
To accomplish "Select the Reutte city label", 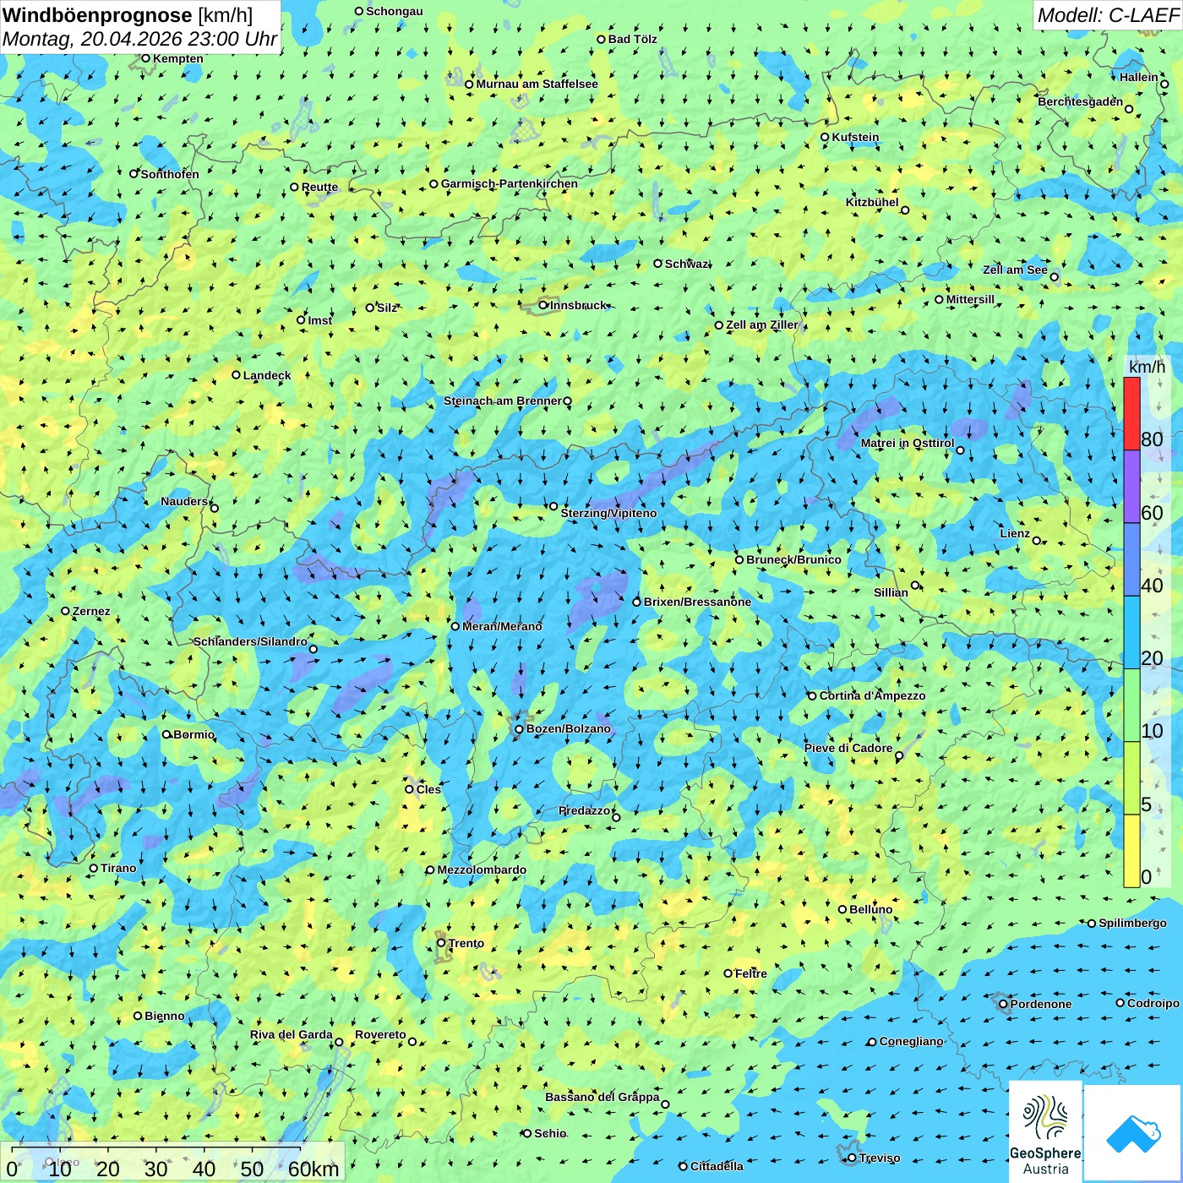I will pyautogui.click(x=319, y=187).
